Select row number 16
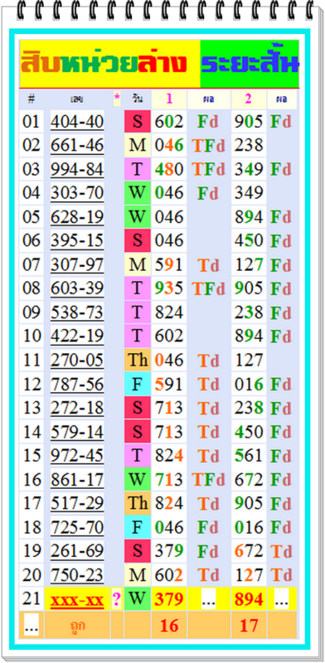The width and height of the screenshot is (325, 663). pos(32,480)
